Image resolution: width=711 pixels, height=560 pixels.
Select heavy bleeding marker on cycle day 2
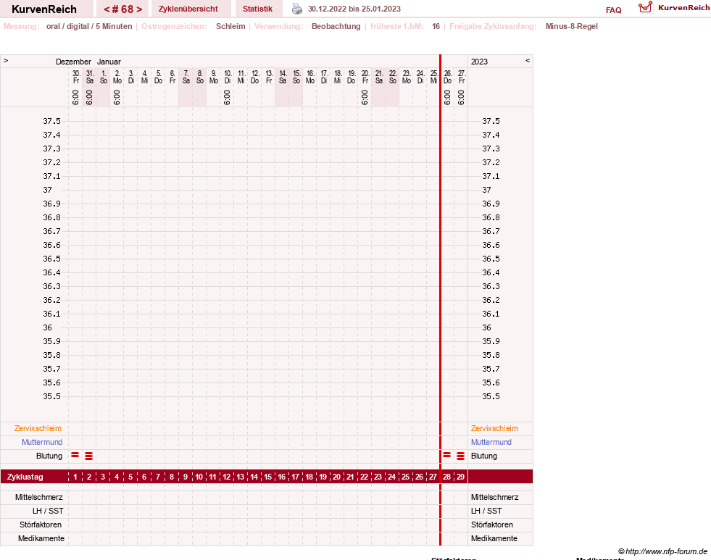(89, 456)
